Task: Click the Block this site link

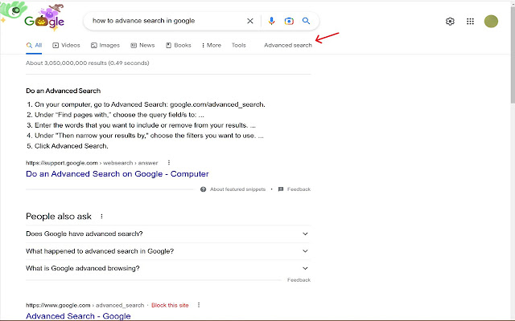Action: coord(171,305)
